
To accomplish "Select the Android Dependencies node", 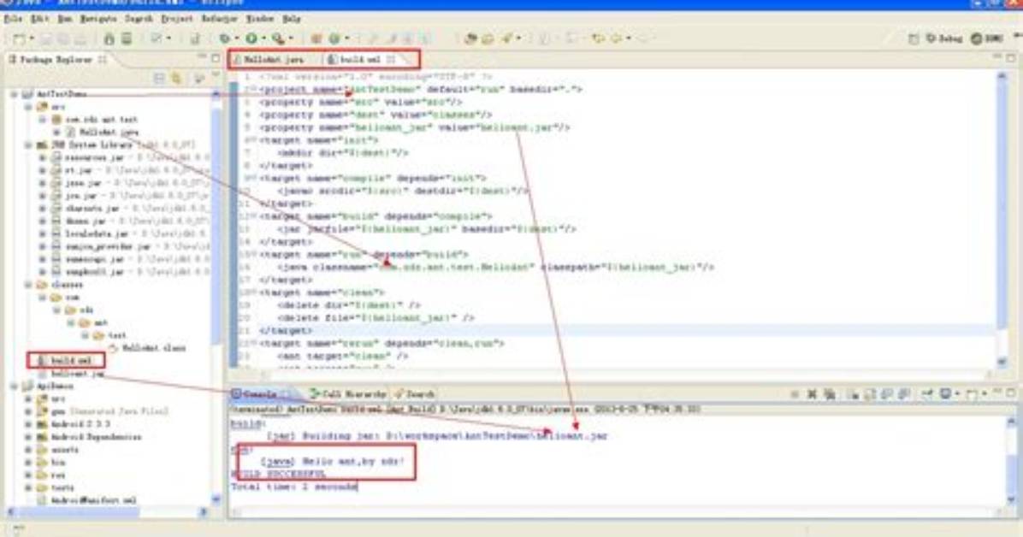I will click(89, 437).
